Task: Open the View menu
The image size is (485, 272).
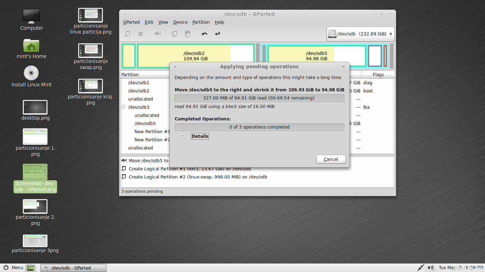Action: click(x=163, y=22)
